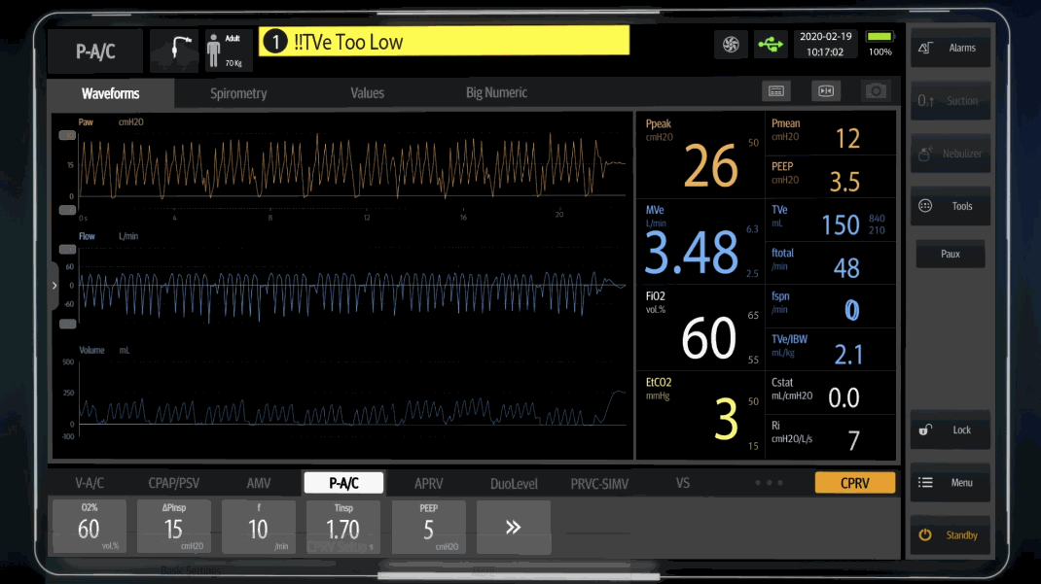Viewport: 1041px width, 584px height.
Task: Switch to the Spirometry tab
Action: point(238,93)
